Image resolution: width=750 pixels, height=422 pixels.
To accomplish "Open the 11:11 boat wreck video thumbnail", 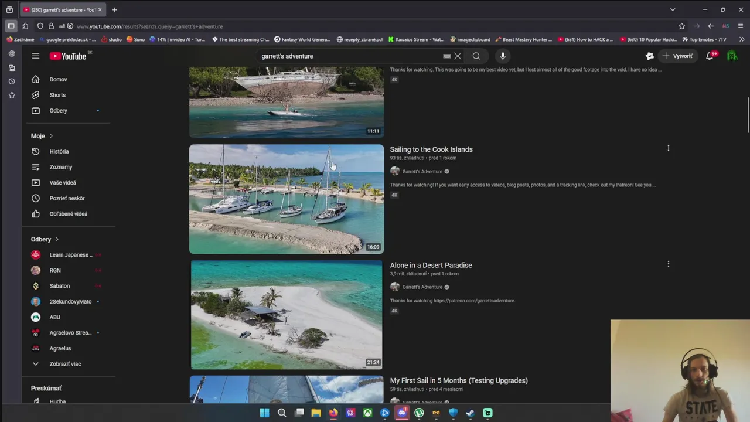I will 287,103.
